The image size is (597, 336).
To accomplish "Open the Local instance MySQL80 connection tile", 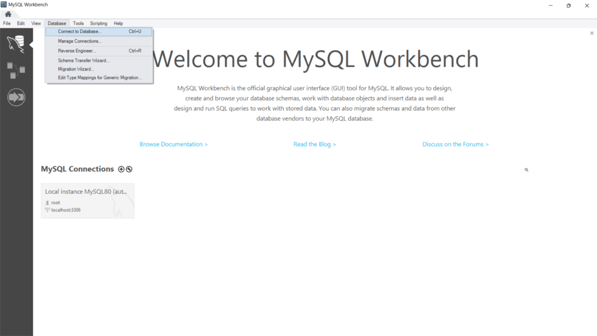I will pyautogui.click(x=87, y=201).
